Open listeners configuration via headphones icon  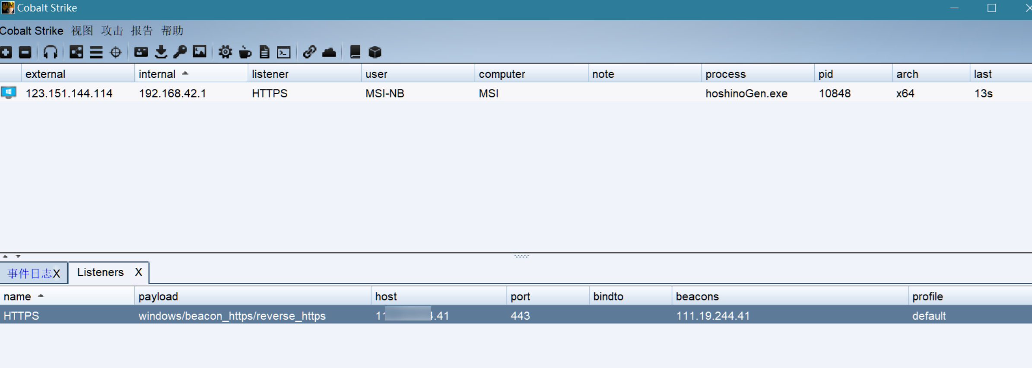50,52
